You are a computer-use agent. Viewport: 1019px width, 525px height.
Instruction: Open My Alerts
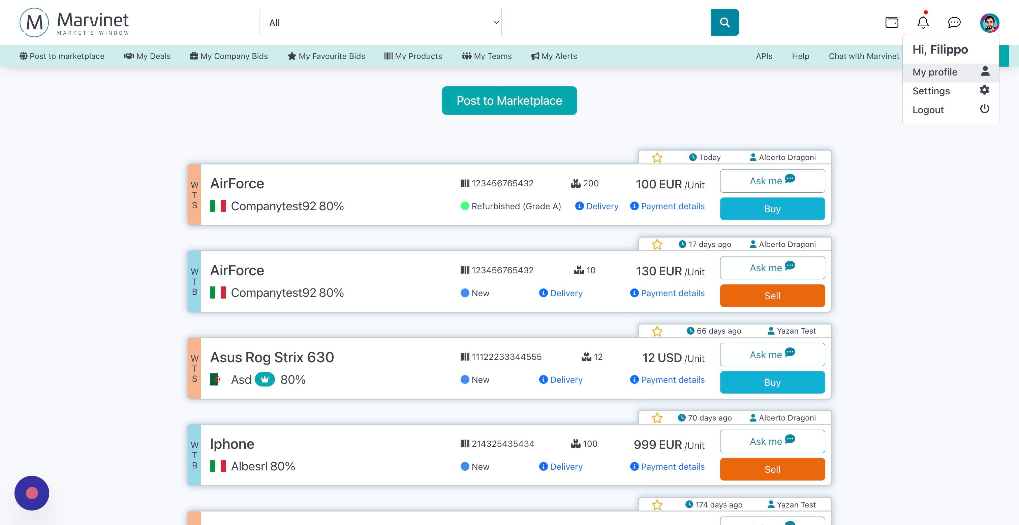(554, 56)
